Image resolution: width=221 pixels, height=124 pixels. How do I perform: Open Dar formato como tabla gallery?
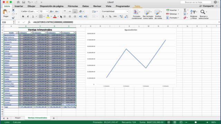tap(148, 14)
